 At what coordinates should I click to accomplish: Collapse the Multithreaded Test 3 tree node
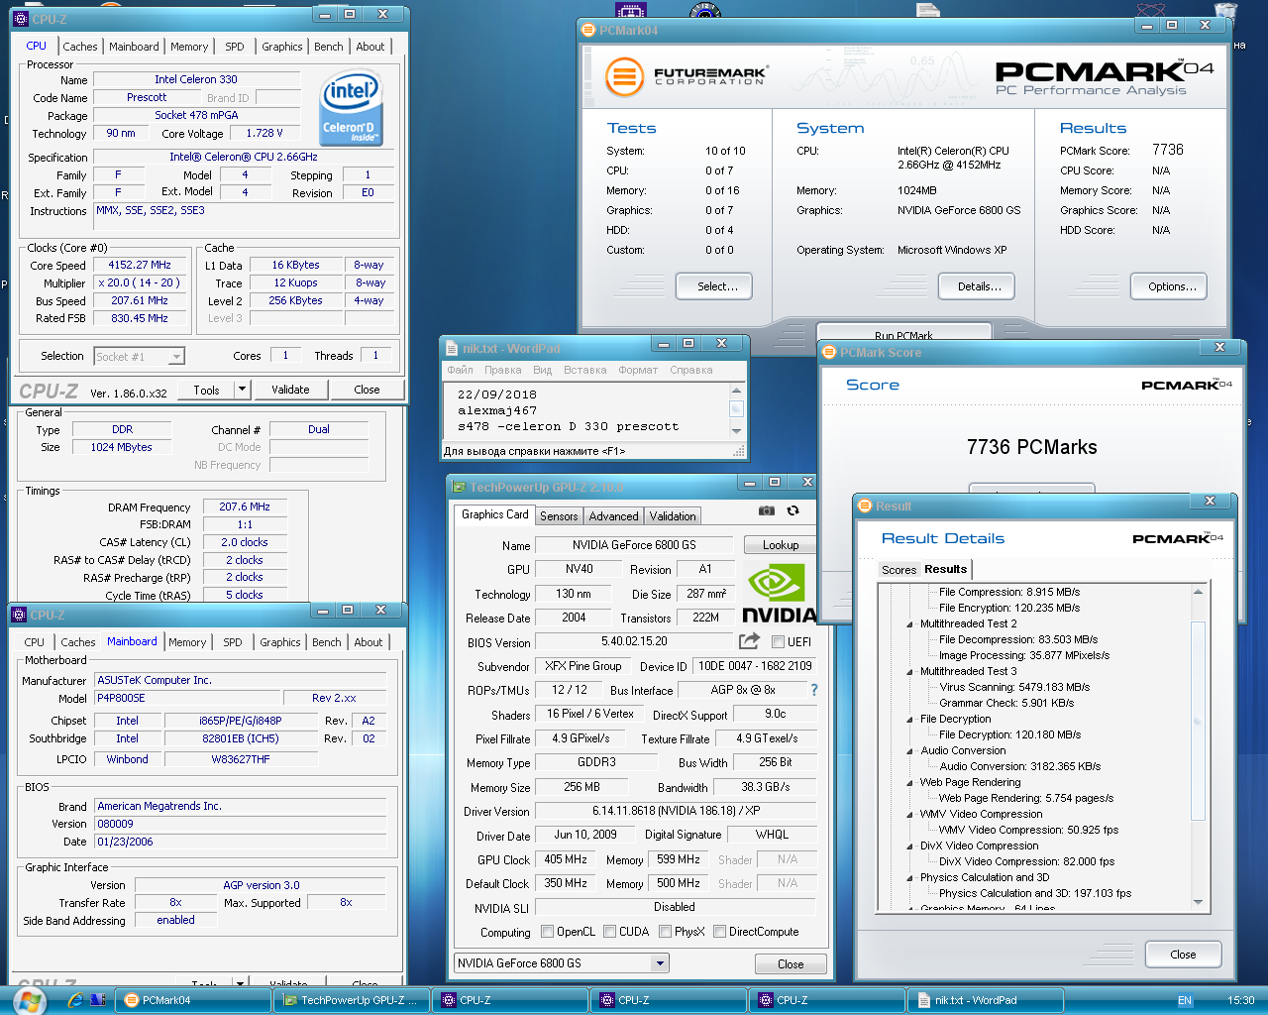910,671
